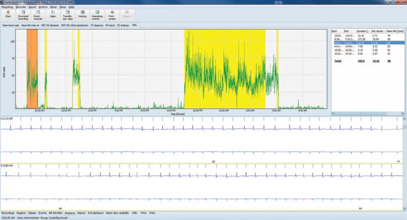Click ECG strip scrollbar down arrow
Viewport: 407px width, 220px height.
[x=404, y=208]
